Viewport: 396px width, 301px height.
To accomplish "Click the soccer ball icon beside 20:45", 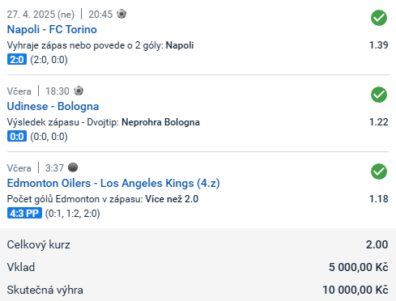I will (121, 14).
